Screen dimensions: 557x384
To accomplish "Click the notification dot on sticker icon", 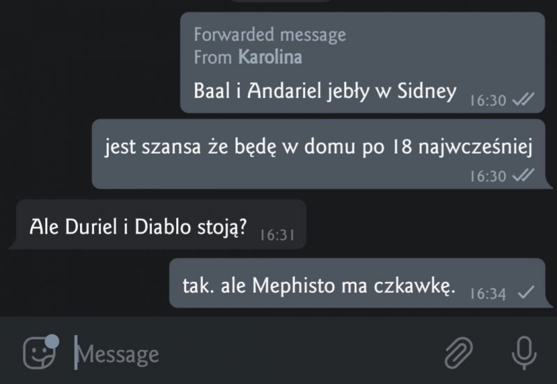I will click(x=52, y=341).
